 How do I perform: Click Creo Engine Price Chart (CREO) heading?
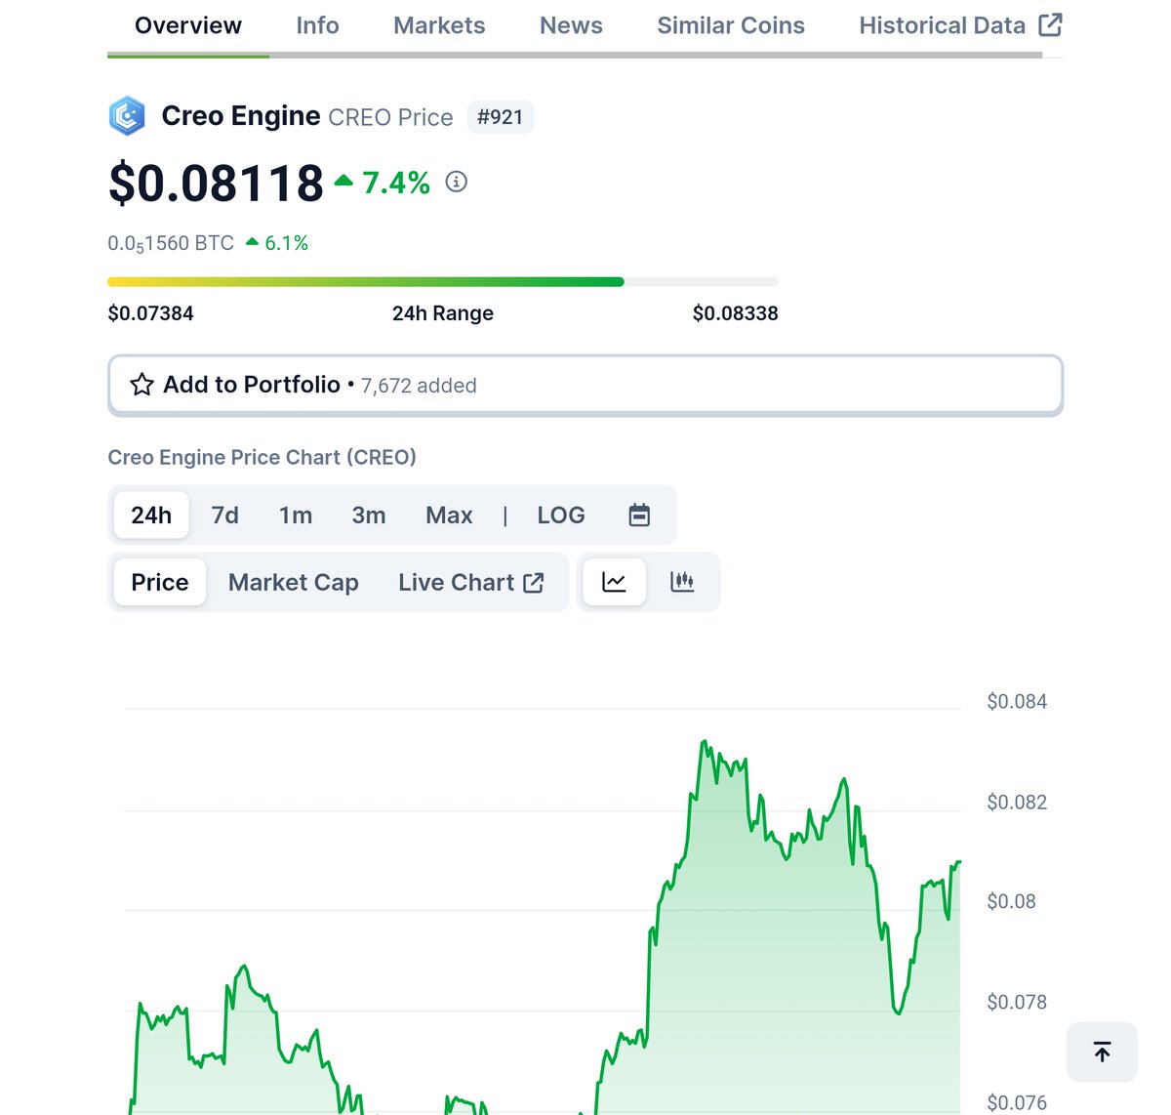click(x=262, y=457)
